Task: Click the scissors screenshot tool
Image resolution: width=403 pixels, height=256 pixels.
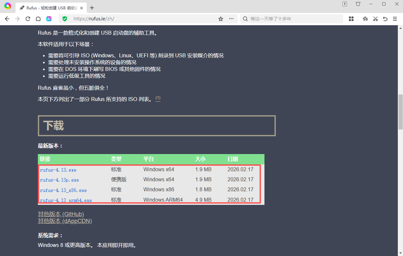Action: click(375, 19)
